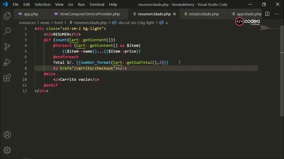The height and width of the screenshot is (159, 284).
Task: Click line number 1 in gutter
Action: [x=26, y=28]
